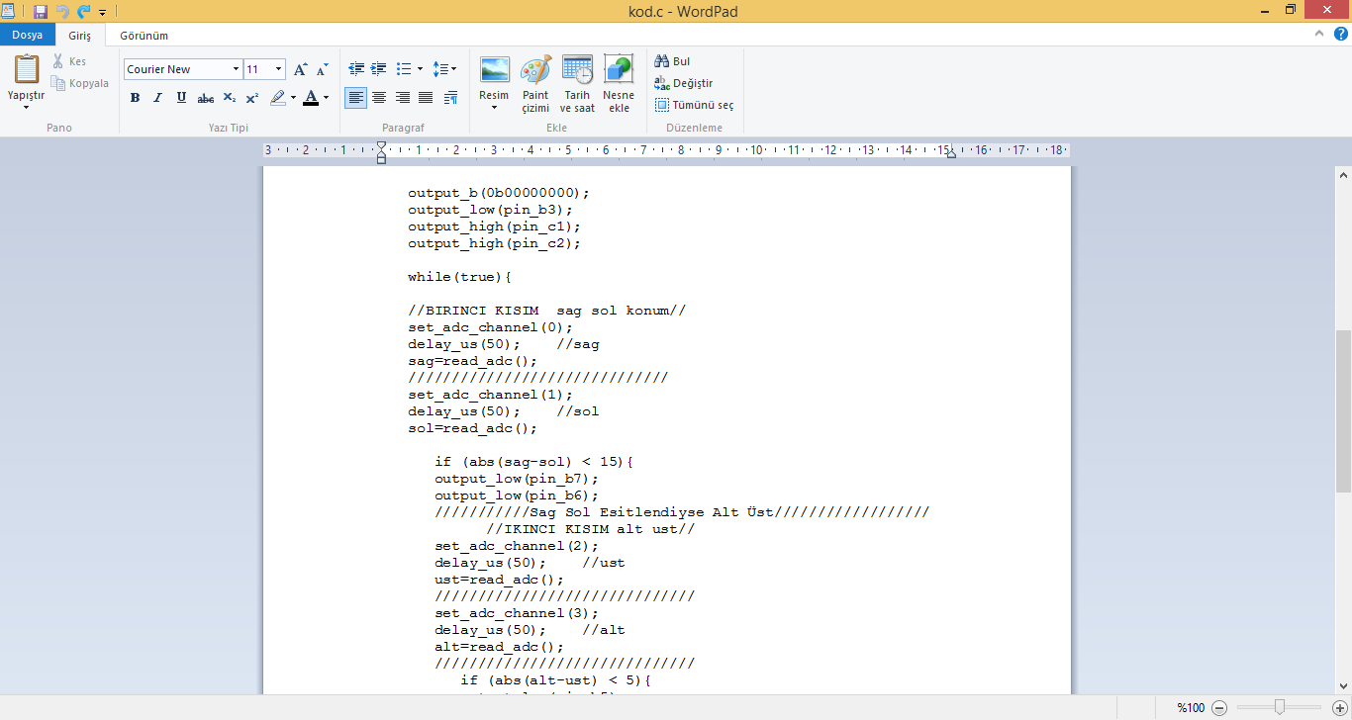Click the output_b(0b00000000); line
Viewport: 1352px width, 720px height.
(499, 193)
